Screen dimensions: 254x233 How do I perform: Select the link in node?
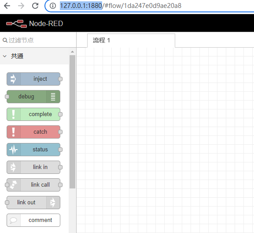tap(33, 167)
